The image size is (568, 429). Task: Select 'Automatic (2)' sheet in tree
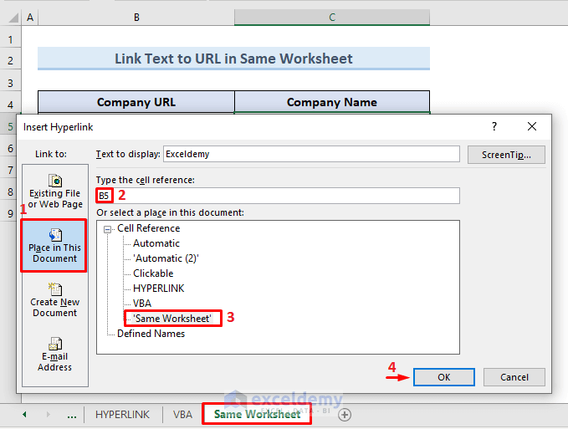[166, 258]
